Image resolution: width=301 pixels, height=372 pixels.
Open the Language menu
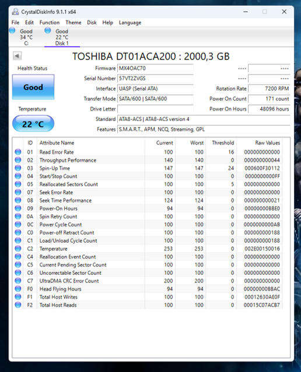(x=130, y=23)
